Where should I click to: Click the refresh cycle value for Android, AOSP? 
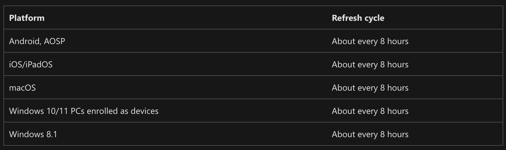(x=370, y=41)
